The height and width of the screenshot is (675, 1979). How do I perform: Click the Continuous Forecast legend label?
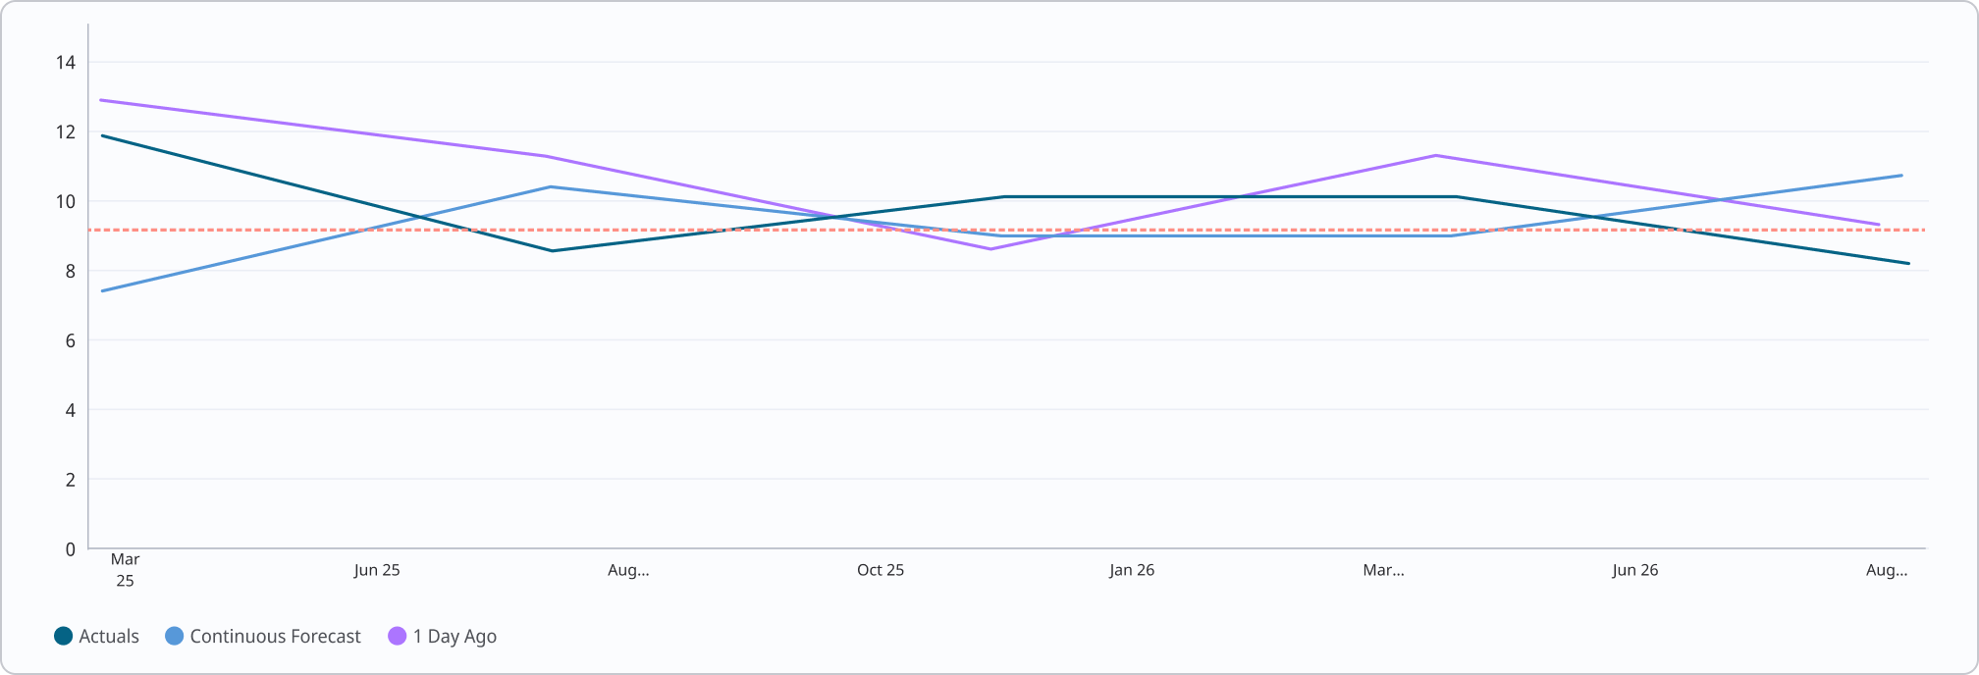(x=275, y=636)
